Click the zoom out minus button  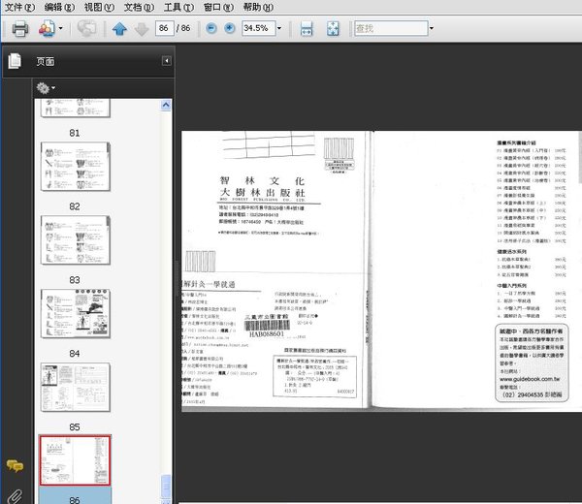pyautogui.click(x=212, y=28)
